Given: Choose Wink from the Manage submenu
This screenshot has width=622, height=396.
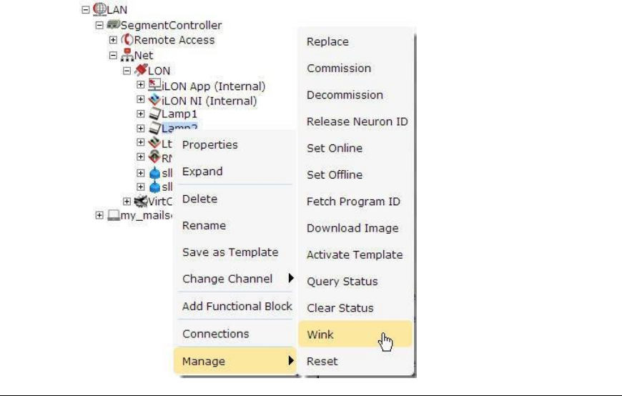Looking at the screenshot, I should (x=320, y=335).
